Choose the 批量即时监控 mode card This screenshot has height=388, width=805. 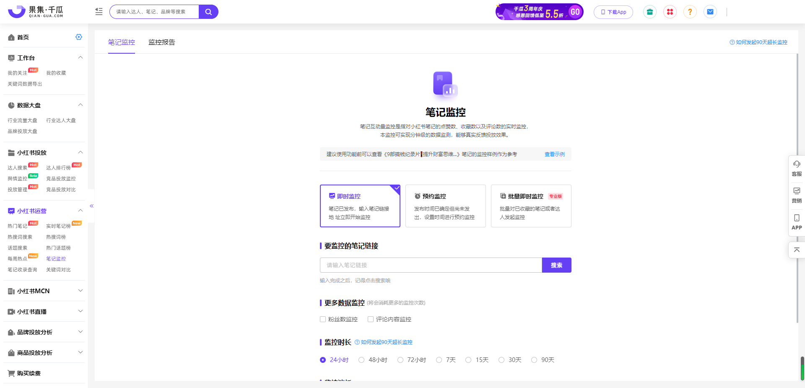pyautogui.click(x=531, y=206)
